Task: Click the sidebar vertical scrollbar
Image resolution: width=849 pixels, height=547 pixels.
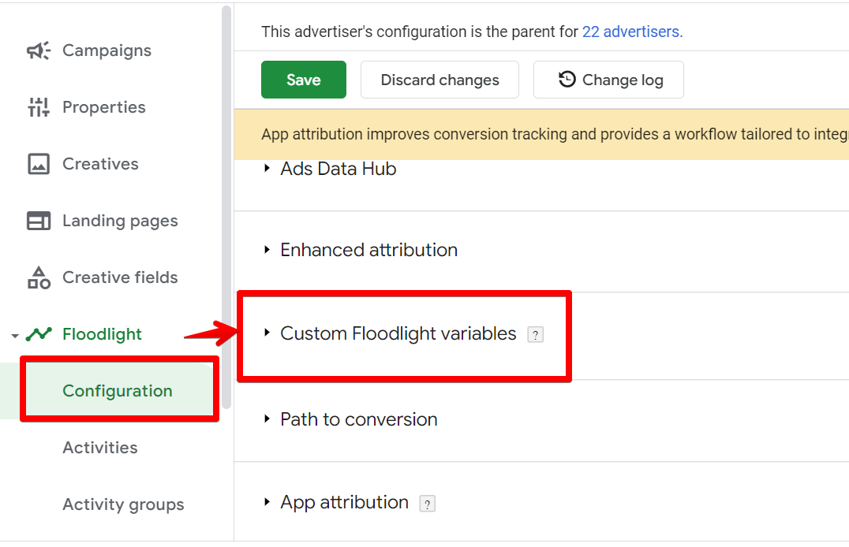Action: pyautogui.click(x=226, y=207)
